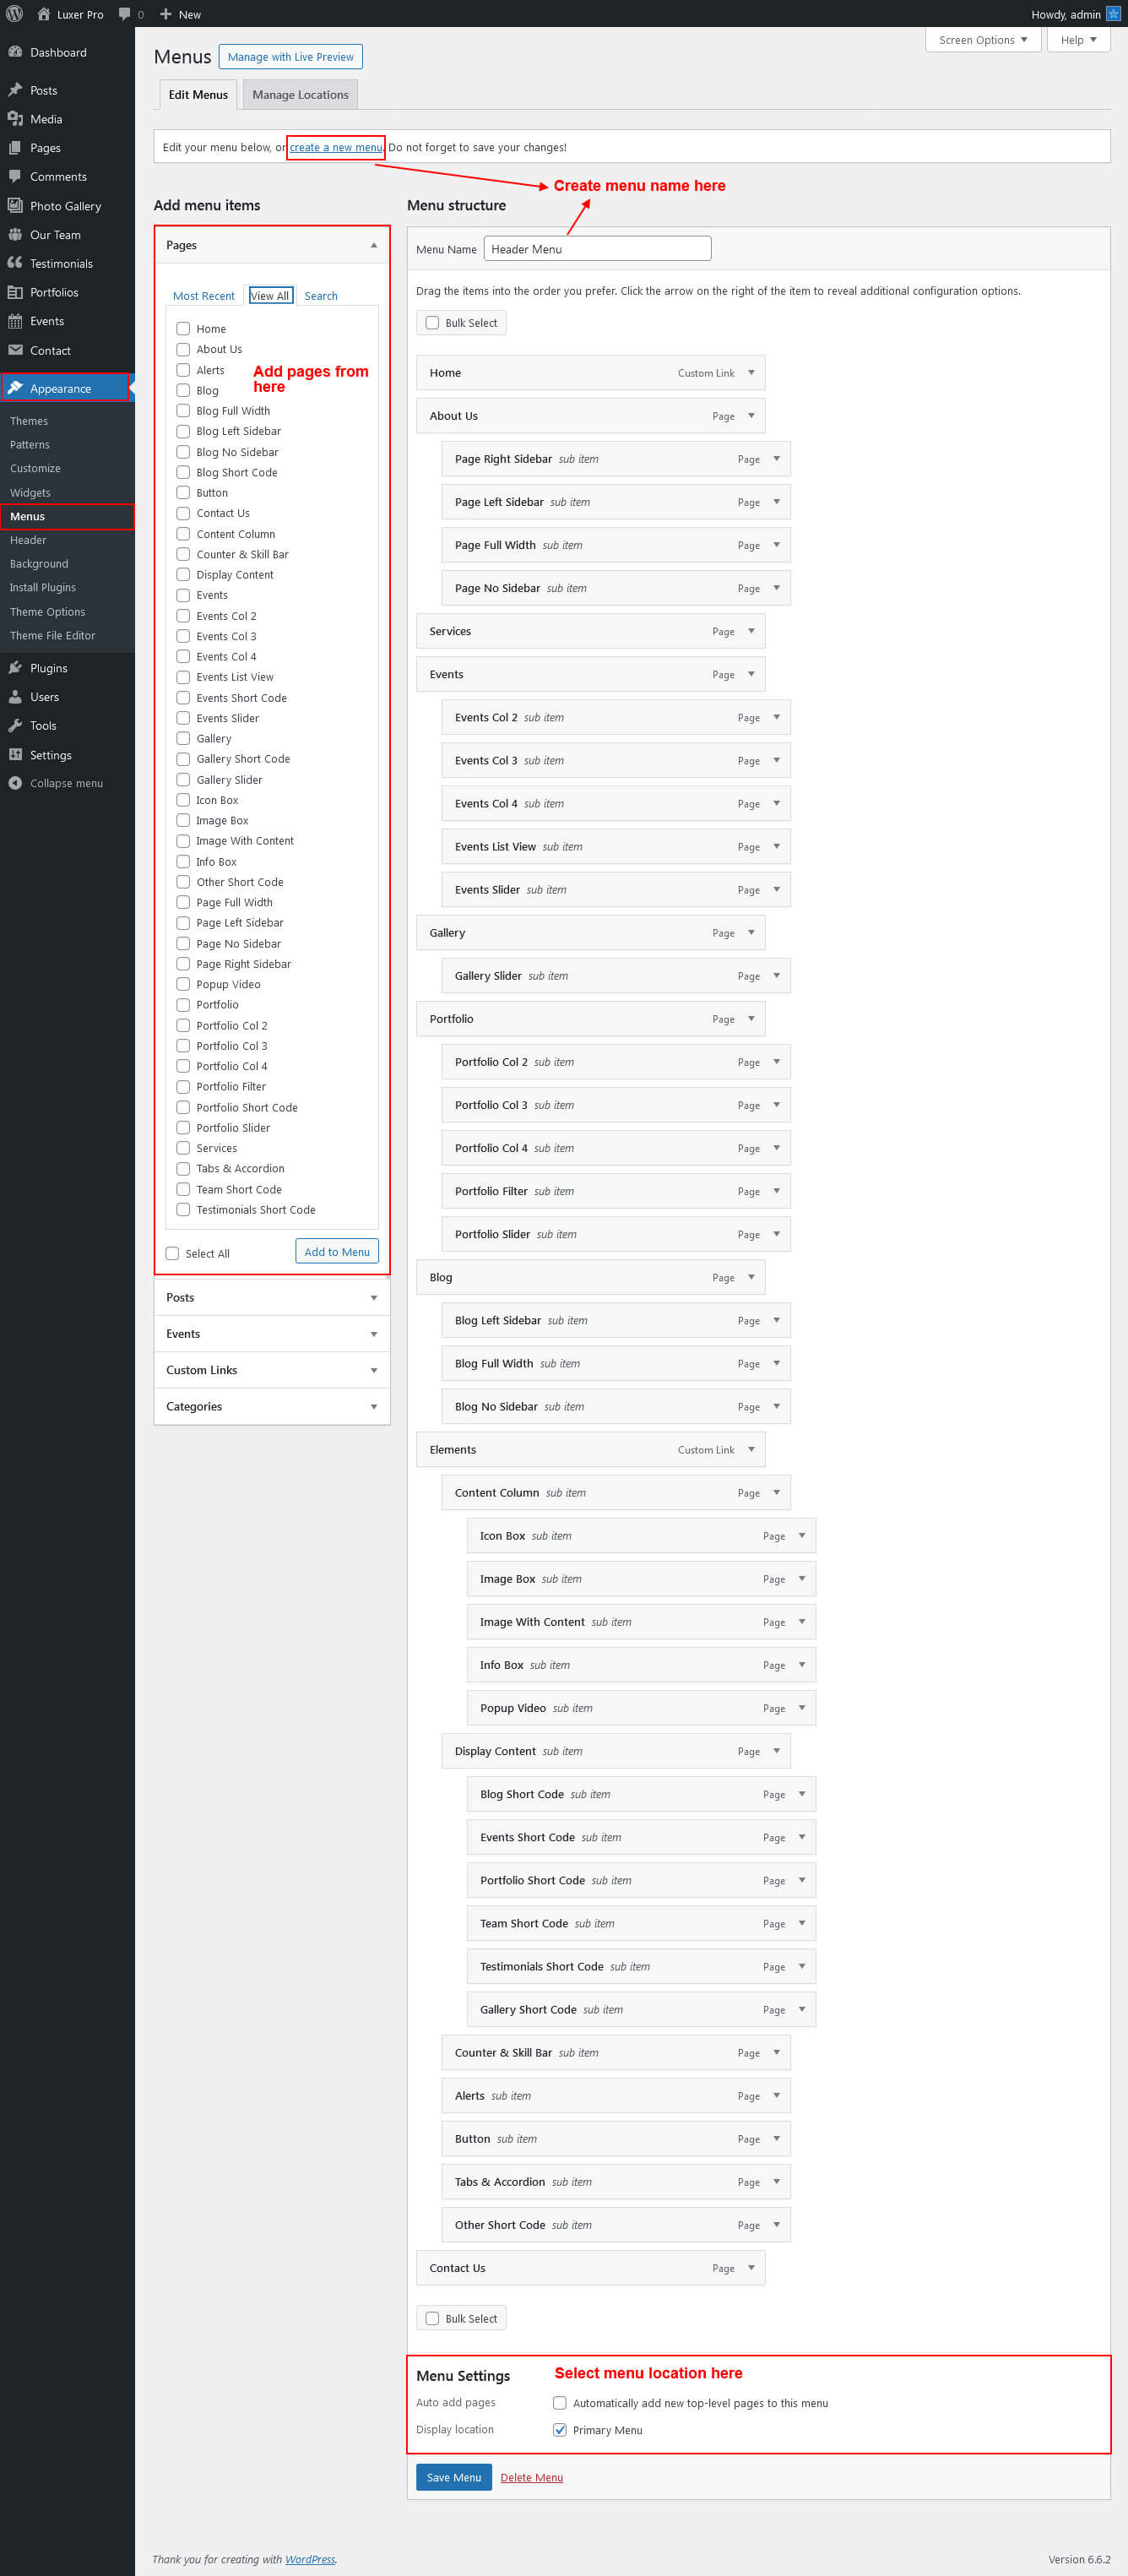The image size is (1128, 2576).
Task: Click the Events calendar icon
Action: (x=15, y=321)
